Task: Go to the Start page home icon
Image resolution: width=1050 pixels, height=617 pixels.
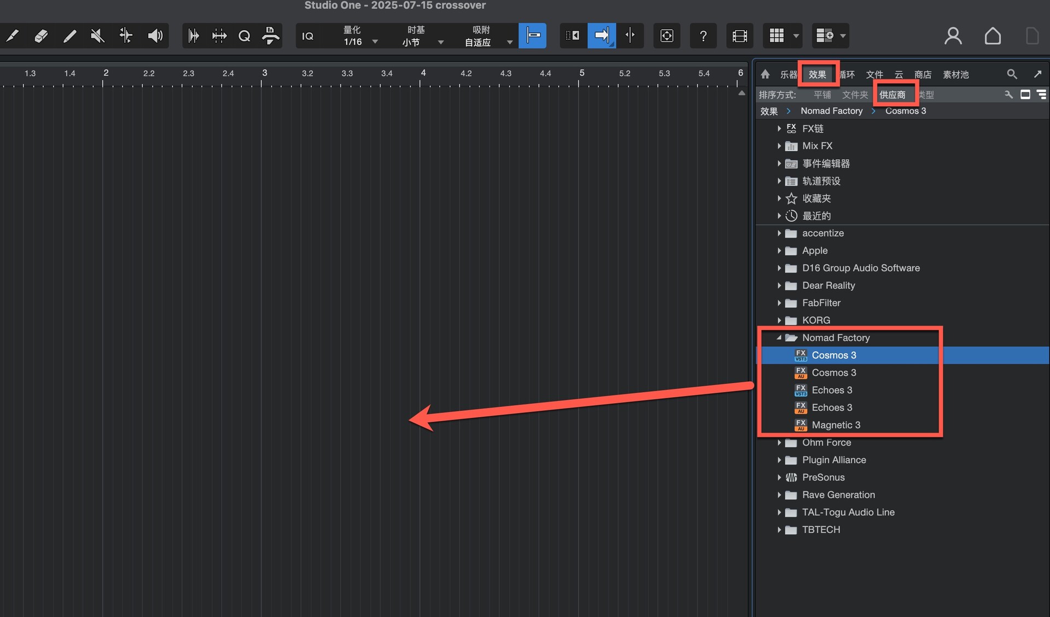Action: pos(993,36)
